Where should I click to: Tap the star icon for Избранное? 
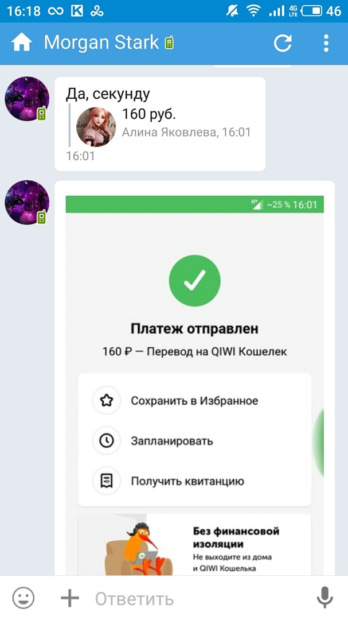106,401
